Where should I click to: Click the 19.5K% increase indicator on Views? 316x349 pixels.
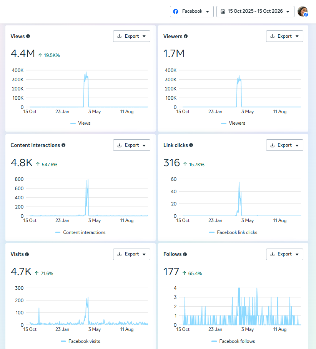[x=49, y=55]
